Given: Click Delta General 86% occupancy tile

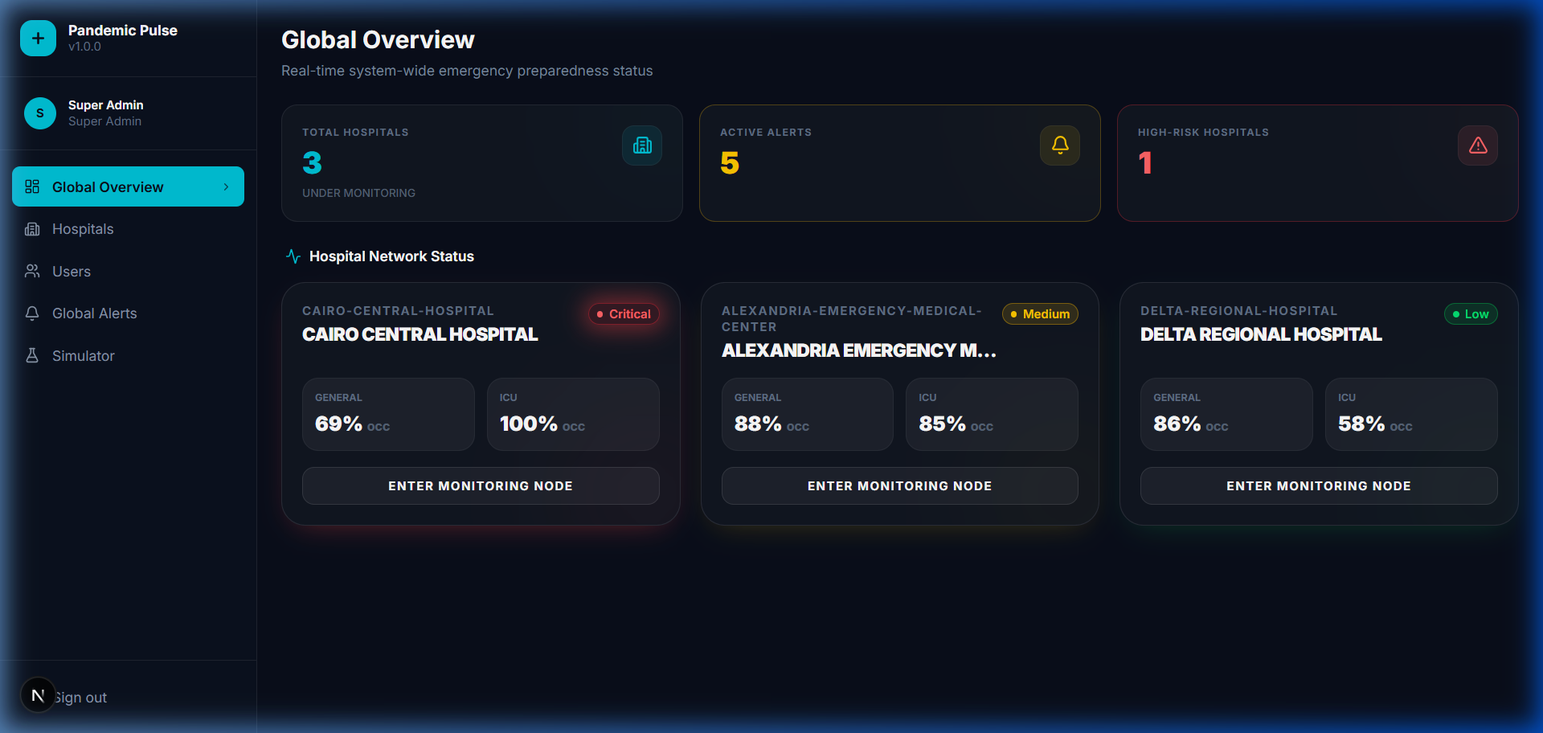Looking at the screenshot, I should pyautogui.click(x=1226, y=414).
